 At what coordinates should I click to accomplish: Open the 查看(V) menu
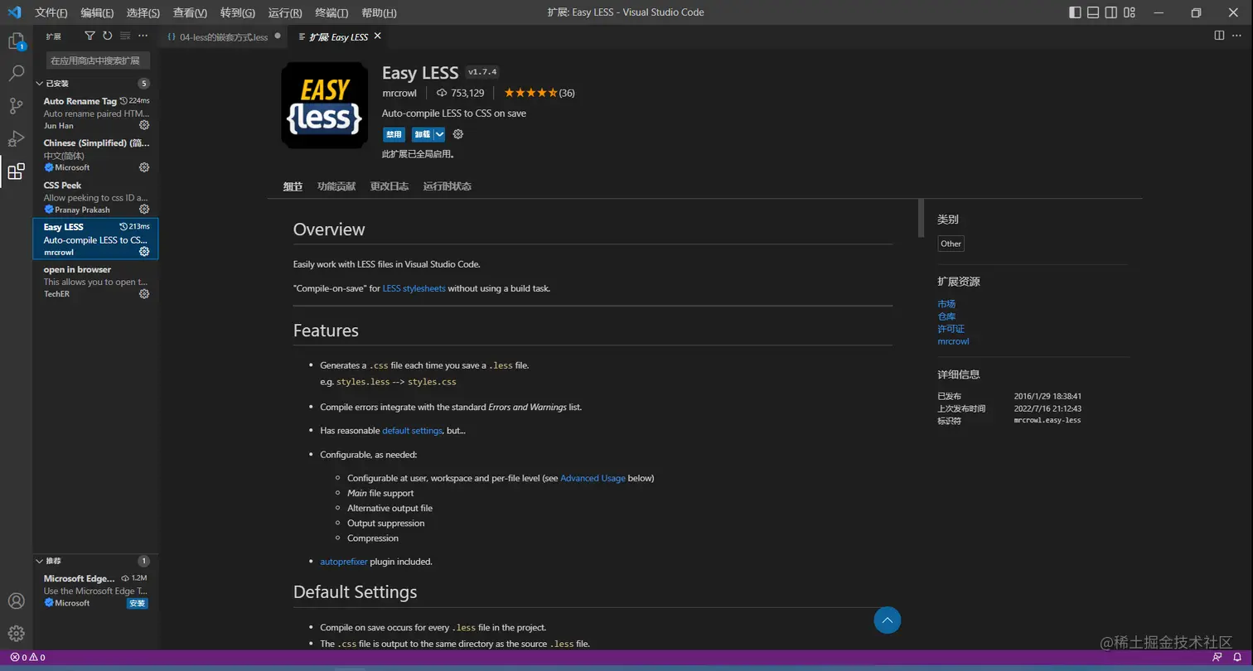coord(190,12)
